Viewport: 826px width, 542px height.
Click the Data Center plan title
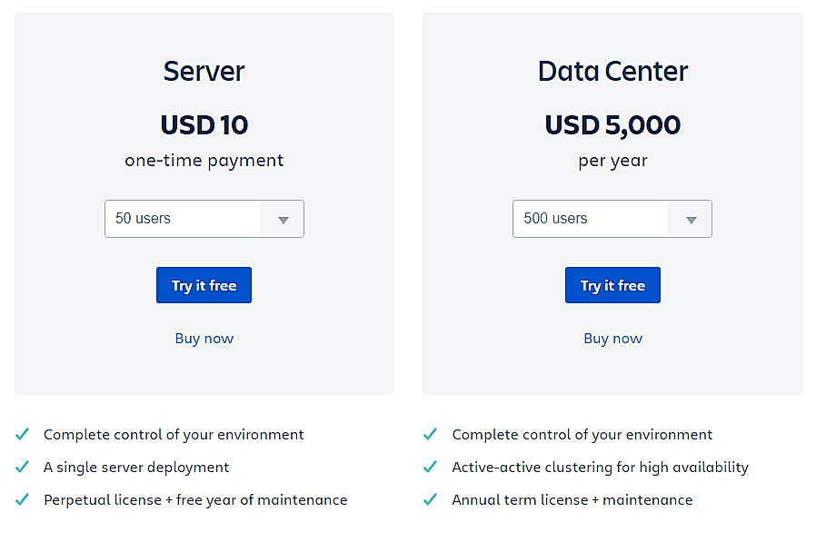click(612, 71)
